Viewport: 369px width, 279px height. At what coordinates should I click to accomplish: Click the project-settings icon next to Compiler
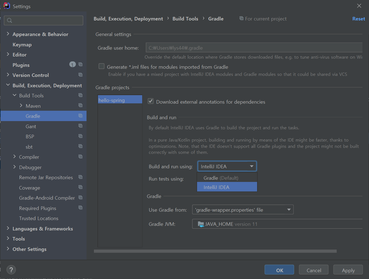tap(80, 157)
